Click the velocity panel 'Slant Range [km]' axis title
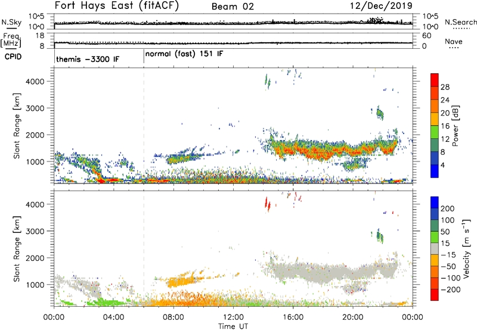 17,249
